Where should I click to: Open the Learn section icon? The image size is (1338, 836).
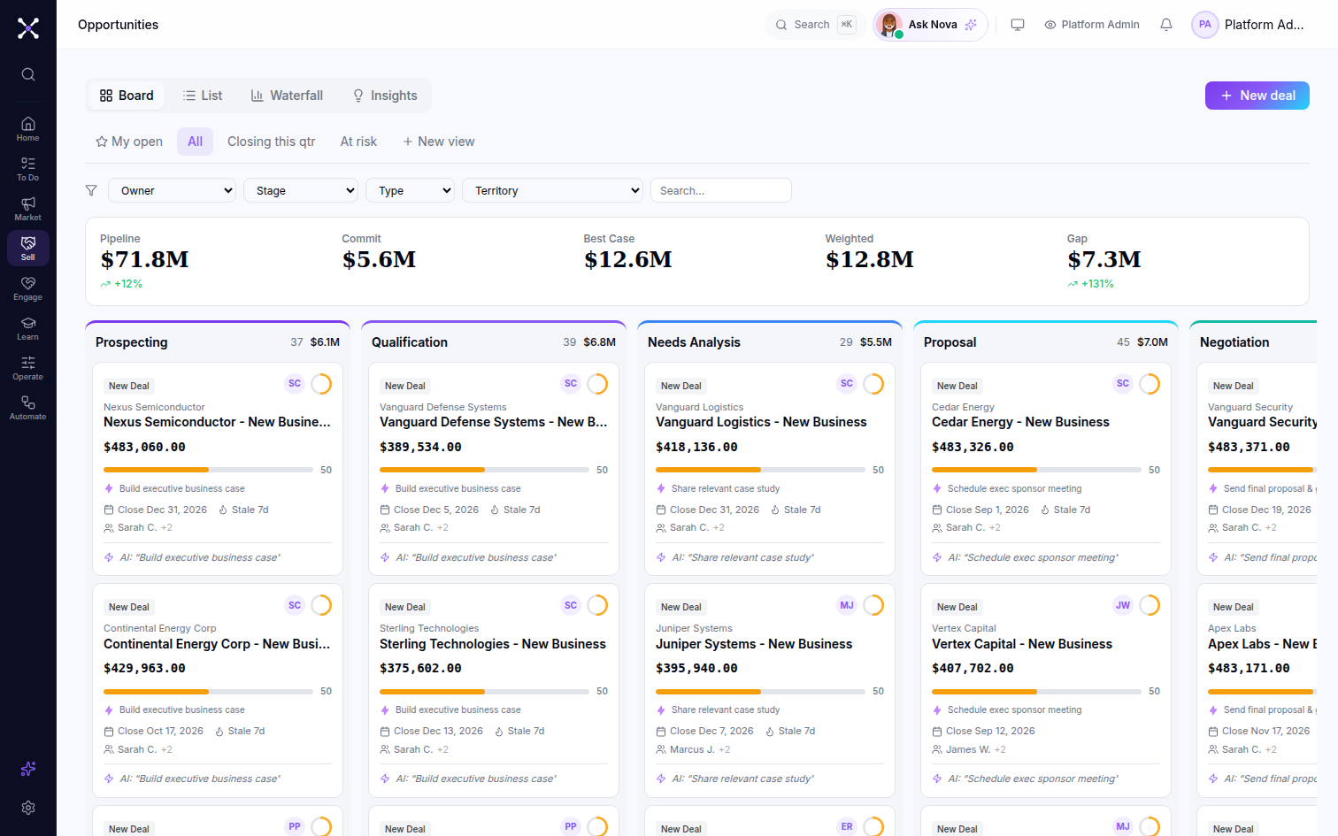coord(27,328)
